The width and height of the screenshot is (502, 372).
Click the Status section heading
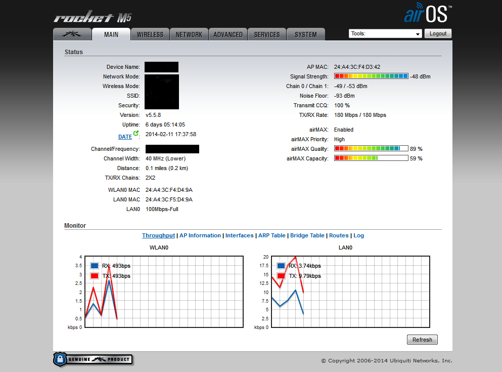[74, 52]
